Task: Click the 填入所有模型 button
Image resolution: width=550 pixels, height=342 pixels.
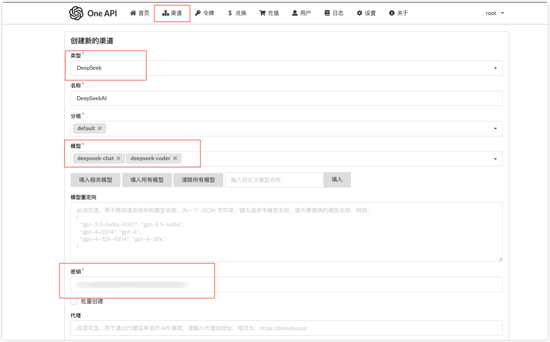Action: [x=147, y=180]
